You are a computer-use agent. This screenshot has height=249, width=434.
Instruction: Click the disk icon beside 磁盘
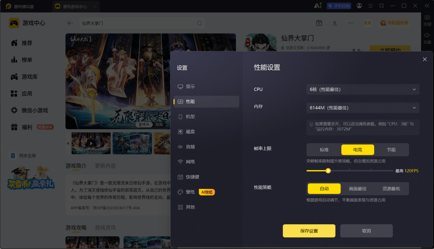click(181, 132)
